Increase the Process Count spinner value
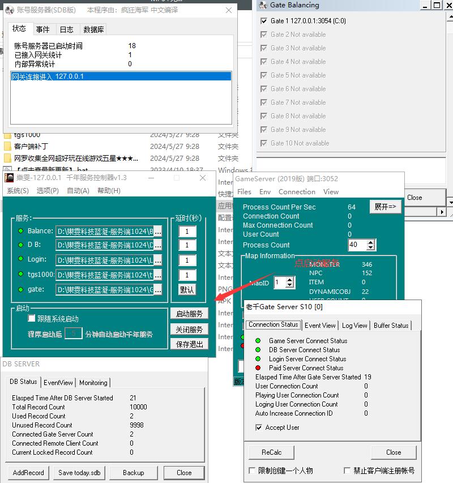453x483 pixels. 370,242
